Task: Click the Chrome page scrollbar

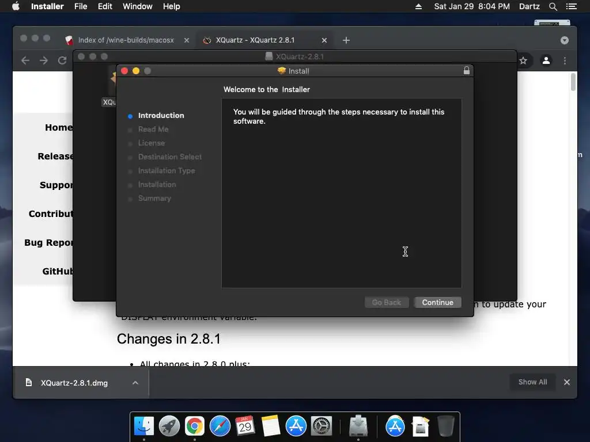Action: (573, 82)
